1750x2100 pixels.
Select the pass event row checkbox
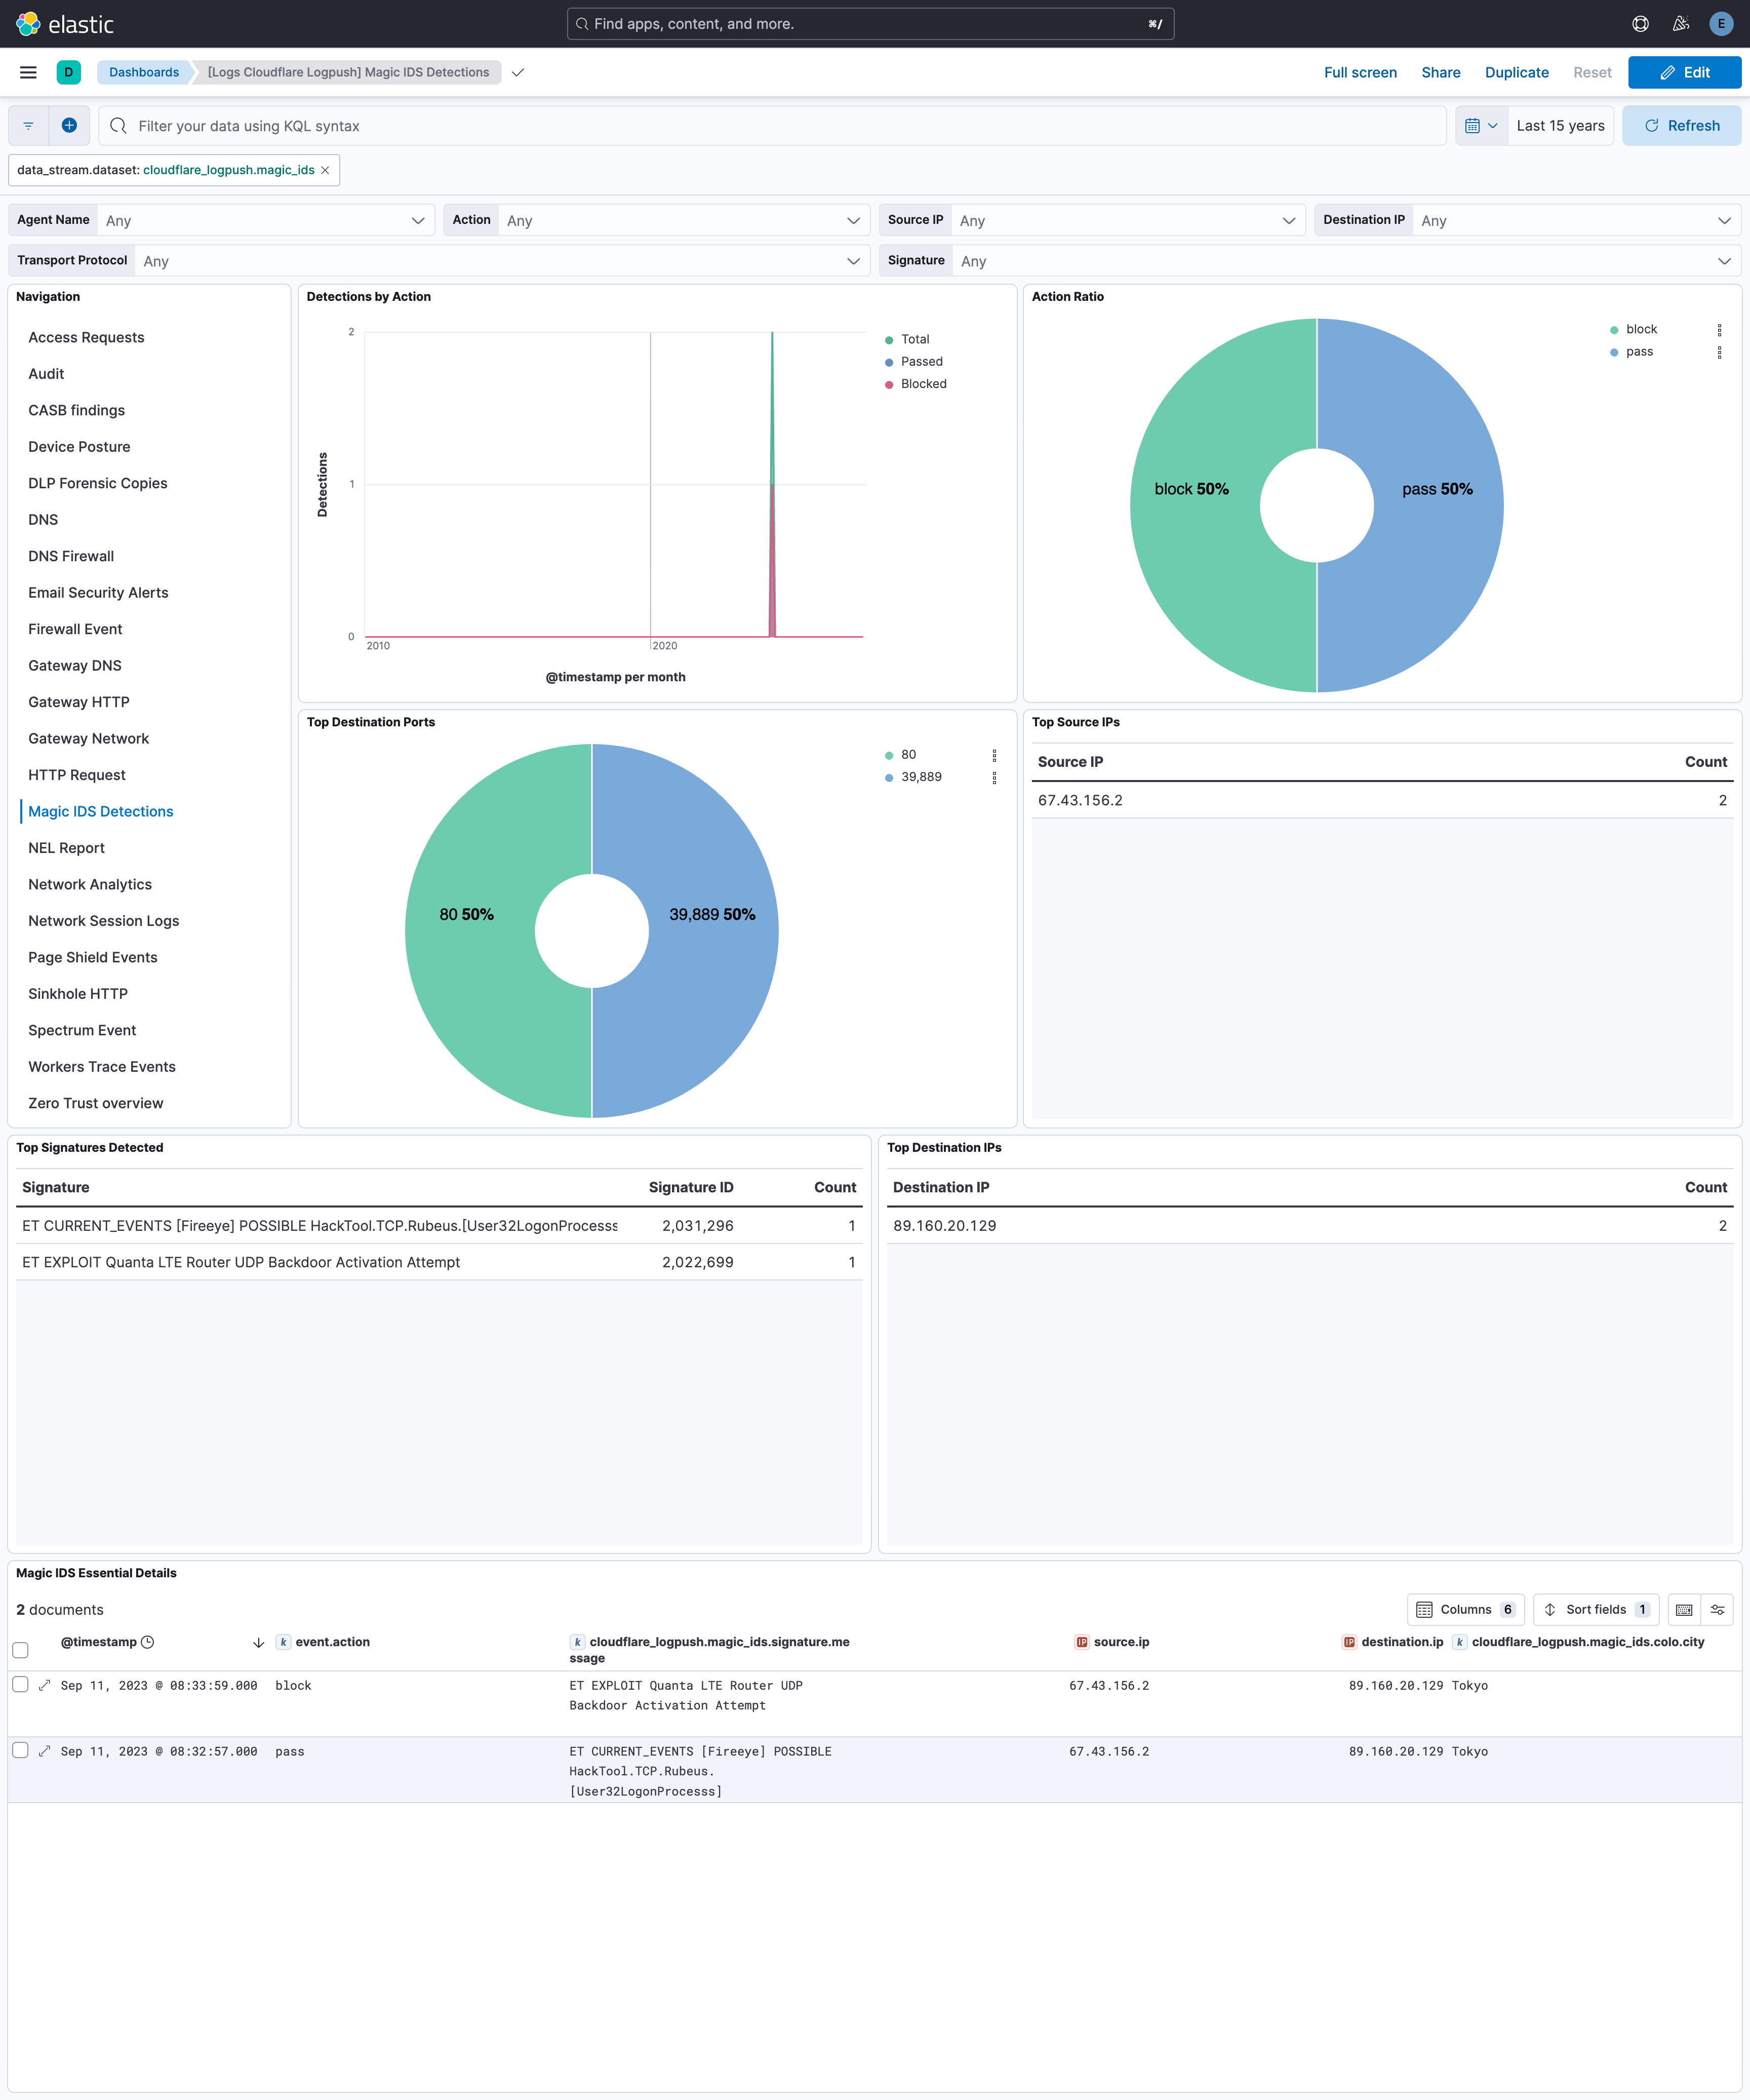coord(20,1750)
